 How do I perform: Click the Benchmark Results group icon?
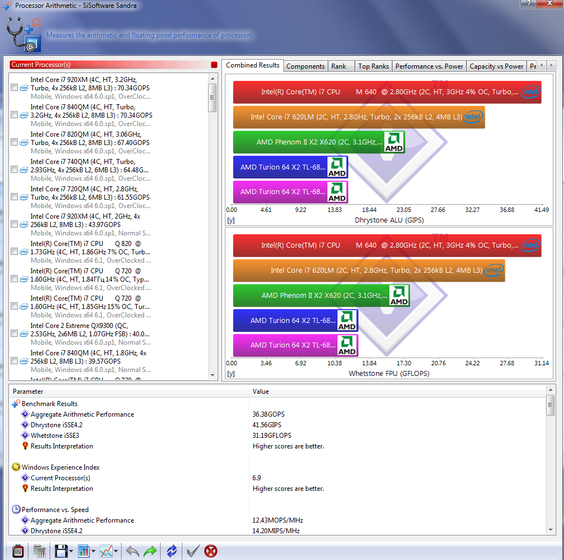click(16, 403)
